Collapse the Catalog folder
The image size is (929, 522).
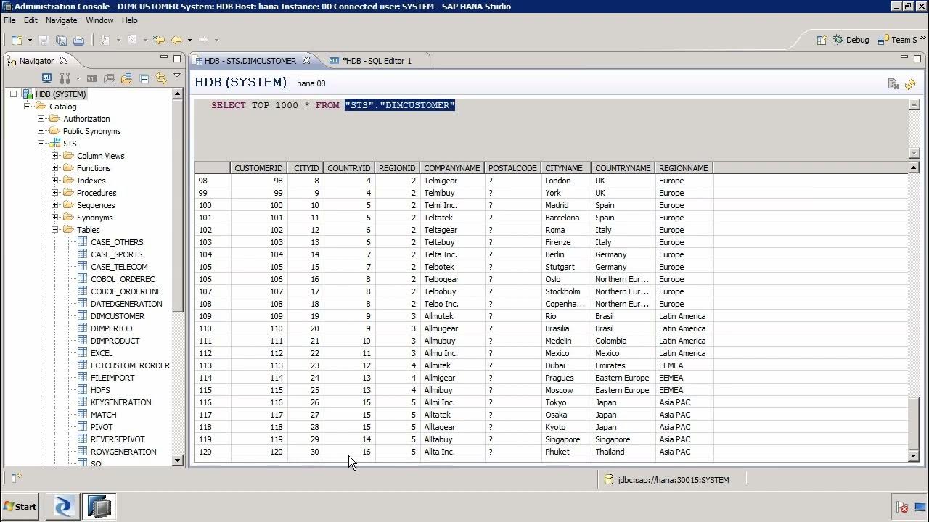pos(28,107)
